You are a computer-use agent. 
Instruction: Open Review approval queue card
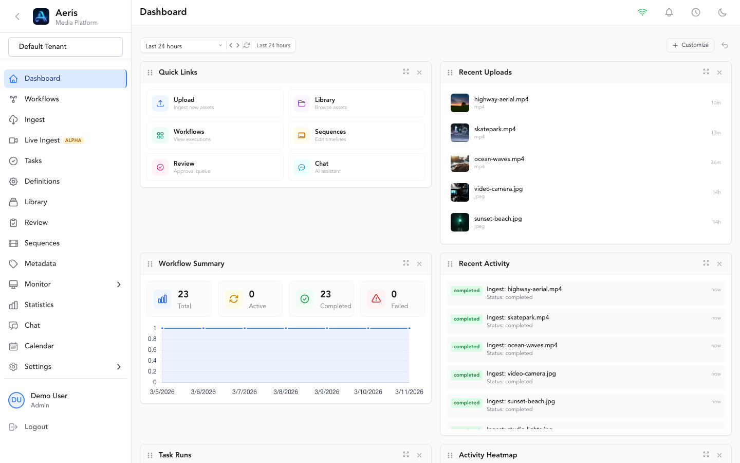coord(215,167)
